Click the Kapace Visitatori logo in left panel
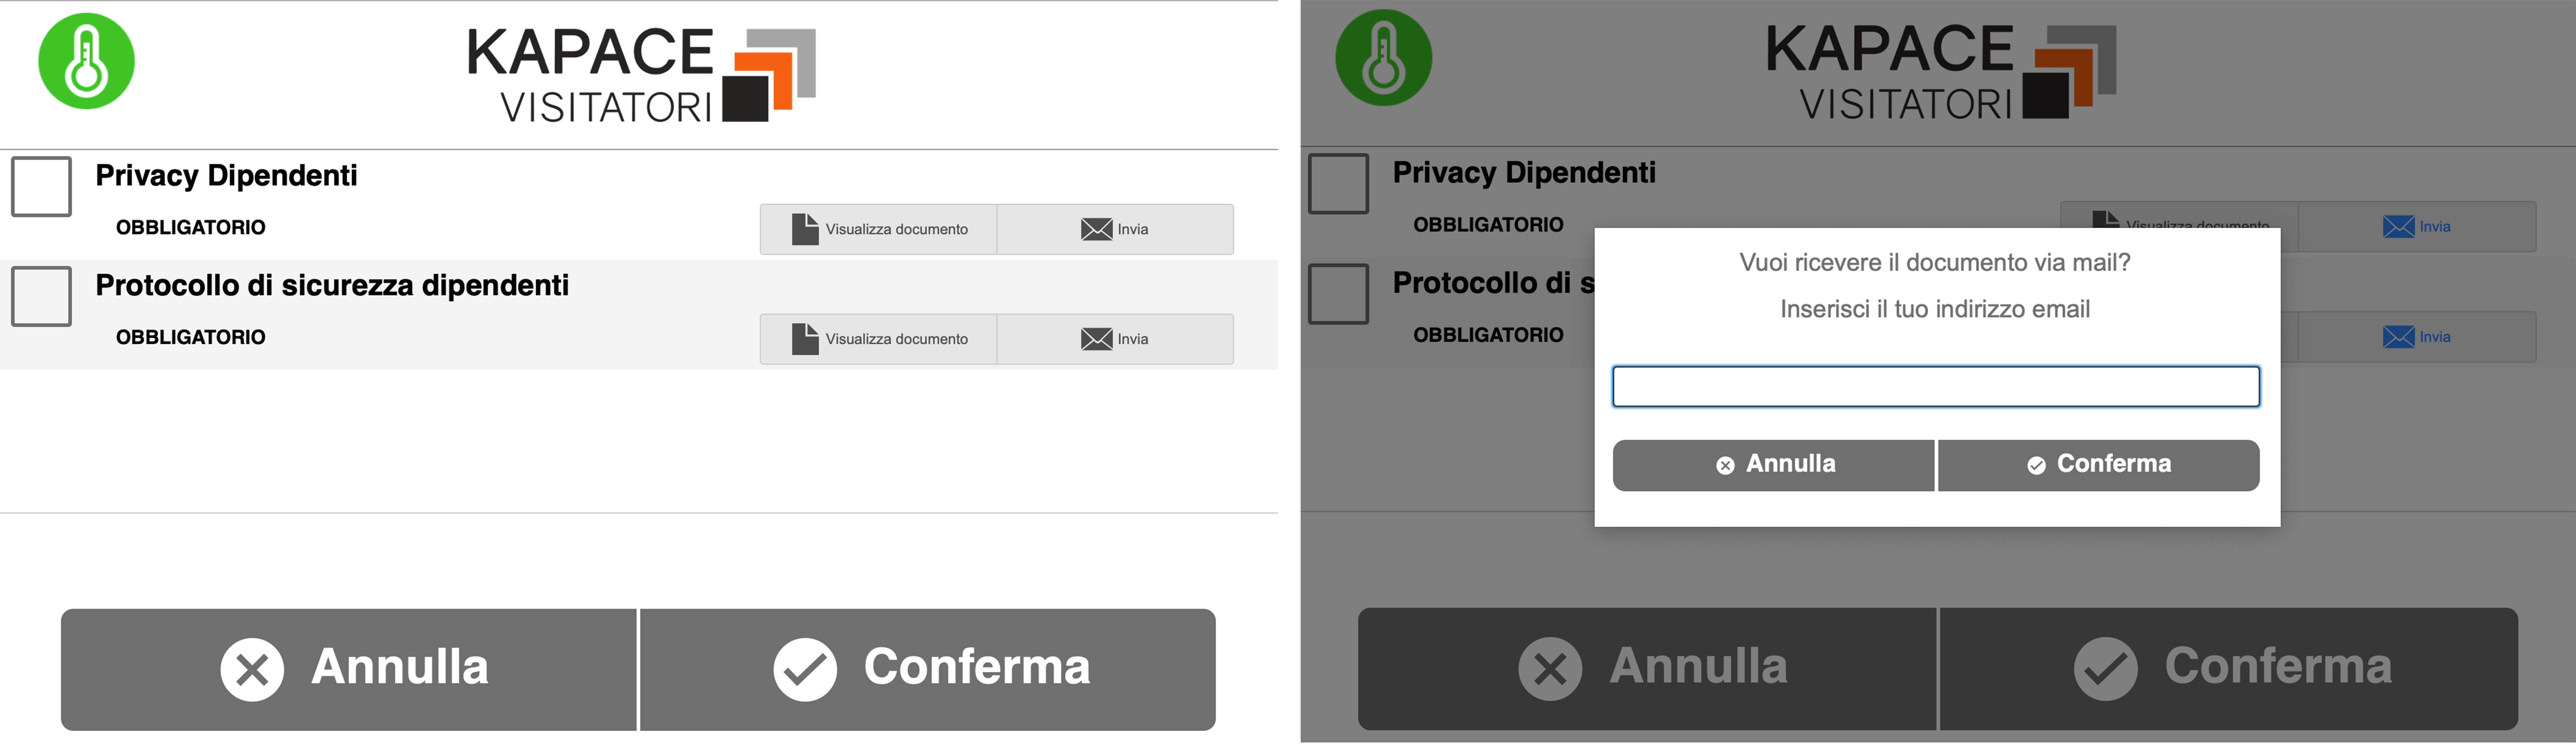The image size is (2576, 754). click(640, 75)
